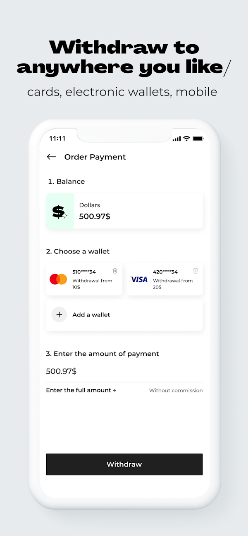
Task: Click the Mastercard logo
Action: [x=58, y=279]
